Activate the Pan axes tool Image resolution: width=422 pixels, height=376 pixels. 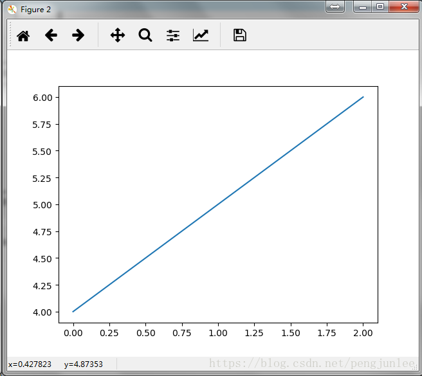tap(118, 35)
